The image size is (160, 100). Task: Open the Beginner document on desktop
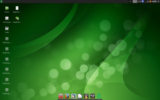coord(17,8)
